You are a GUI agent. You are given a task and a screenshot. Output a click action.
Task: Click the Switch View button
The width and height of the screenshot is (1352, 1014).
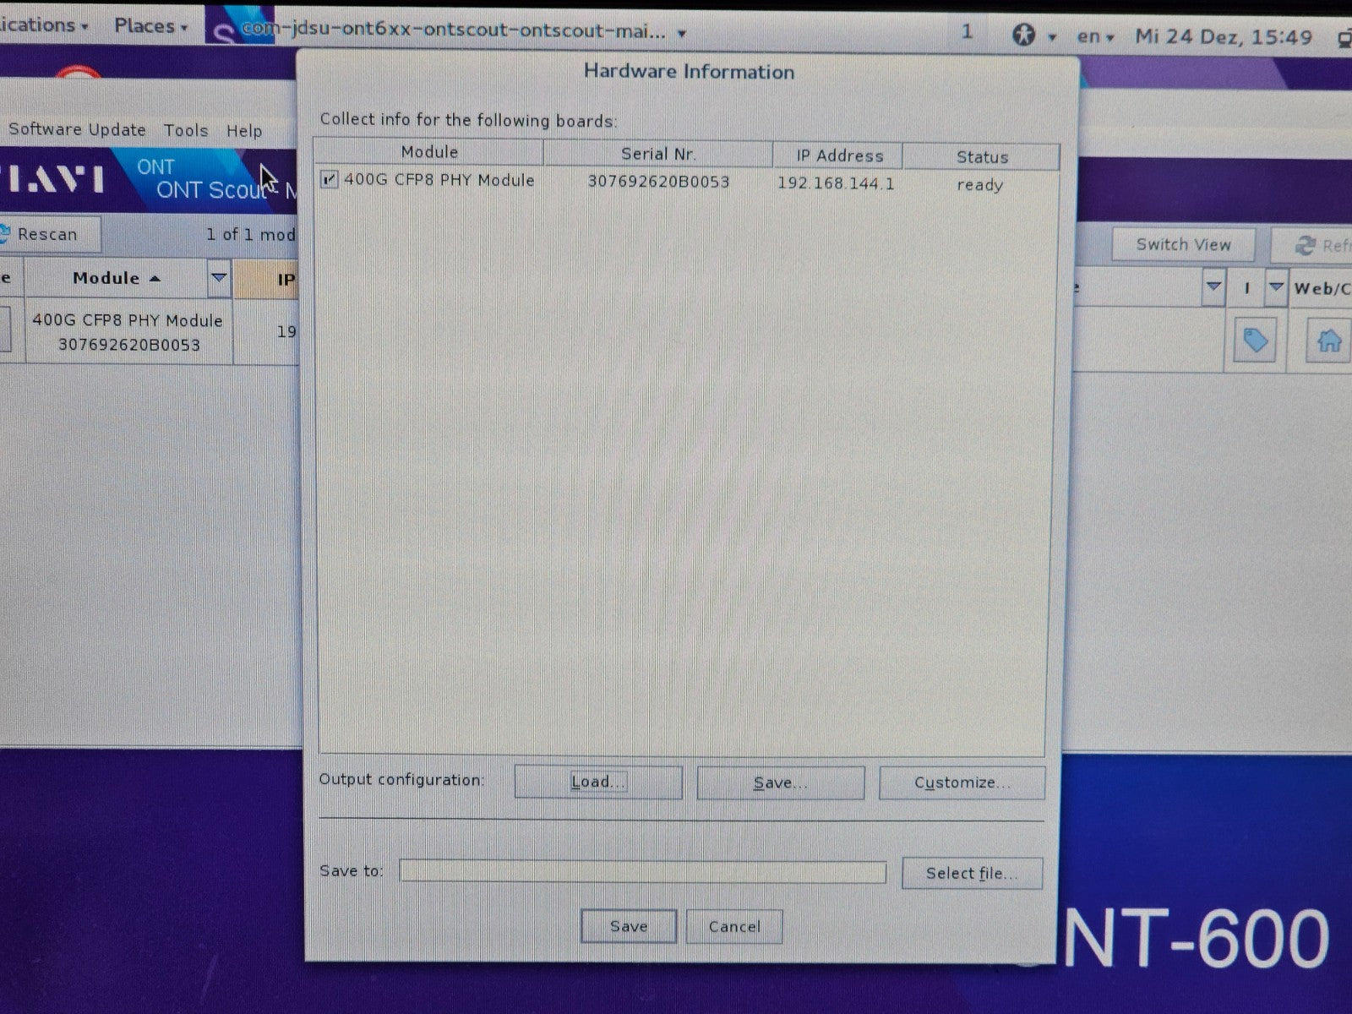coord(1182,245)
